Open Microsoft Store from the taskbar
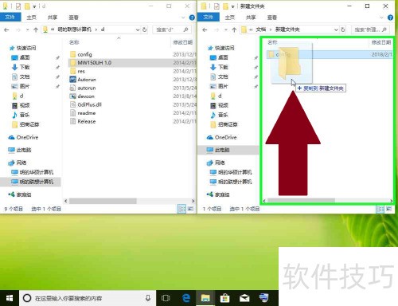The width and height of the screenshot is (398, 306). point(224,298)
